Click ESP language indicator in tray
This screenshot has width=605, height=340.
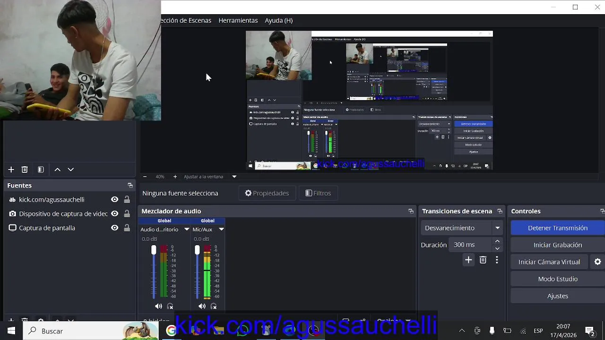tap(538, 331)
